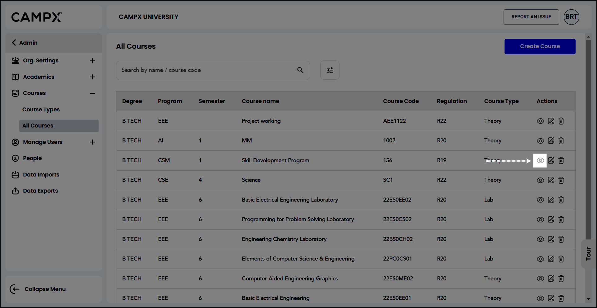
Task: Open Data Imports section
Action: [41, 175]
